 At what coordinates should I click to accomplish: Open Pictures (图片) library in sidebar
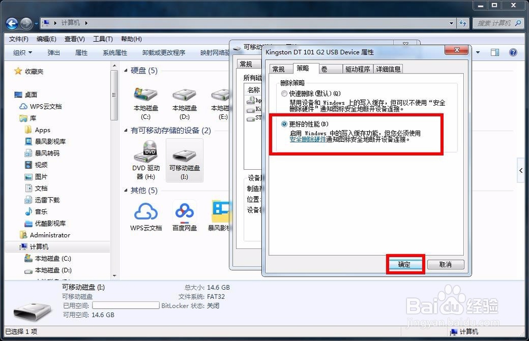click(37, 177)
